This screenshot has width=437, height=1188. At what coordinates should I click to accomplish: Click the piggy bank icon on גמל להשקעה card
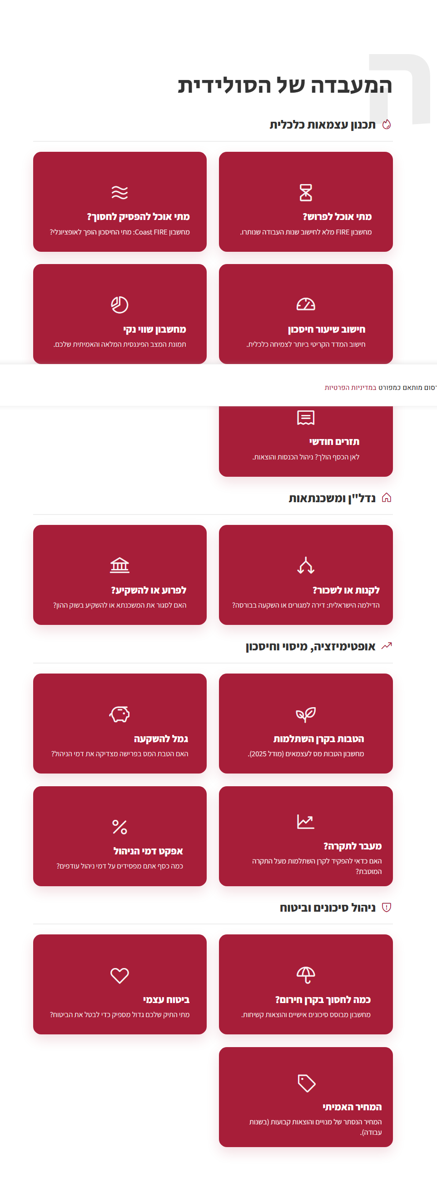(119, 714)
